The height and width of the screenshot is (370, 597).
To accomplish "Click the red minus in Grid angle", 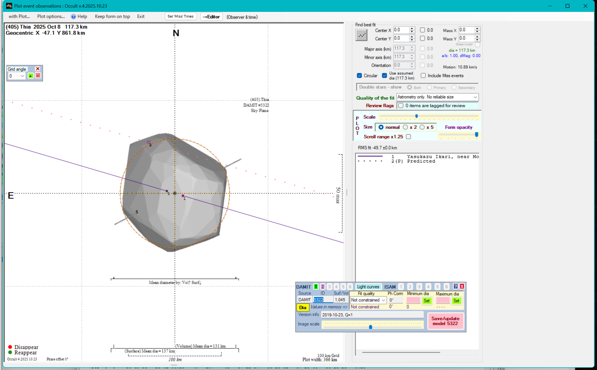I will (x=38, y=76).
